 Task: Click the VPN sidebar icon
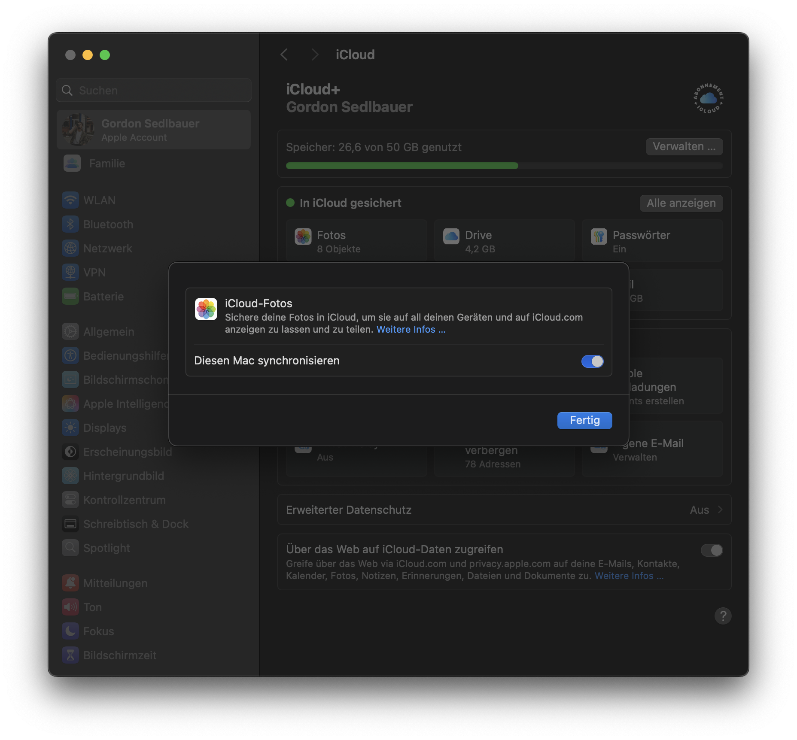[x=70, y=272]
